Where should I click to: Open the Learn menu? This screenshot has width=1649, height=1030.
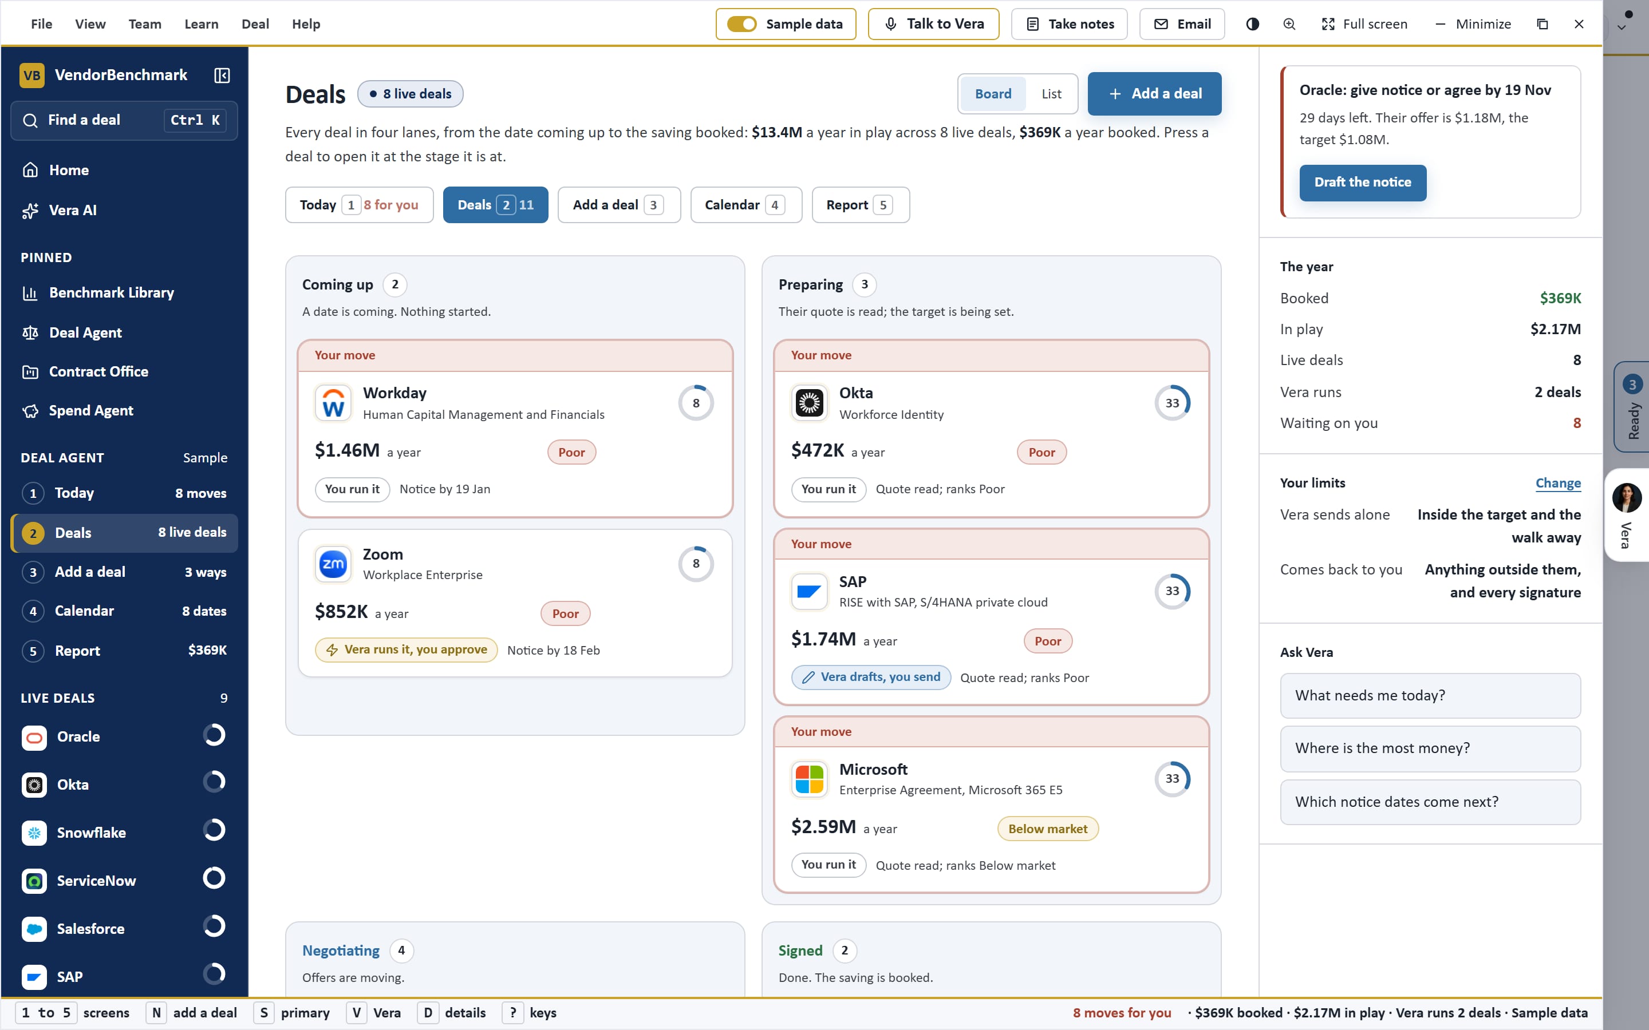(x=201, y=24)
